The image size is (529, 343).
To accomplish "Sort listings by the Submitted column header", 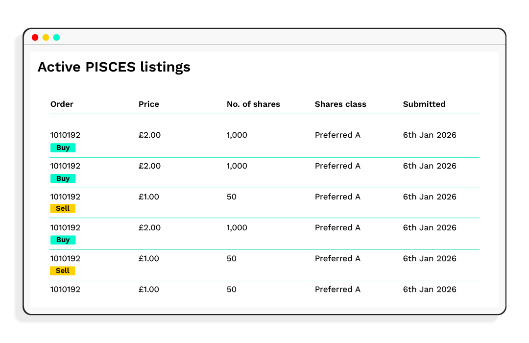I will click(424, 104).
